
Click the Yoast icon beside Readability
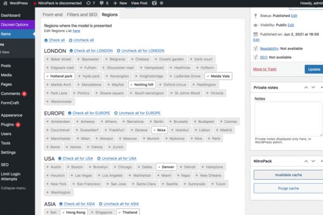click(255, 48)
